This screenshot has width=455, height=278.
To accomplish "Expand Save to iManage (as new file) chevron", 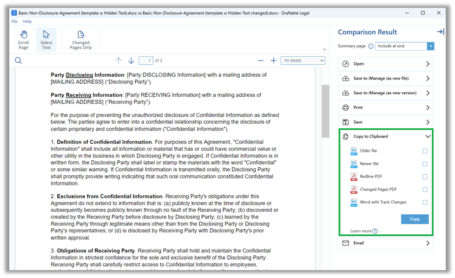I will [428, 79].
